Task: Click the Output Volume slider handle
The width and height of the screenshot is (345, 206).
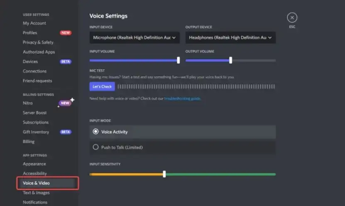Action: pos(230,60)
